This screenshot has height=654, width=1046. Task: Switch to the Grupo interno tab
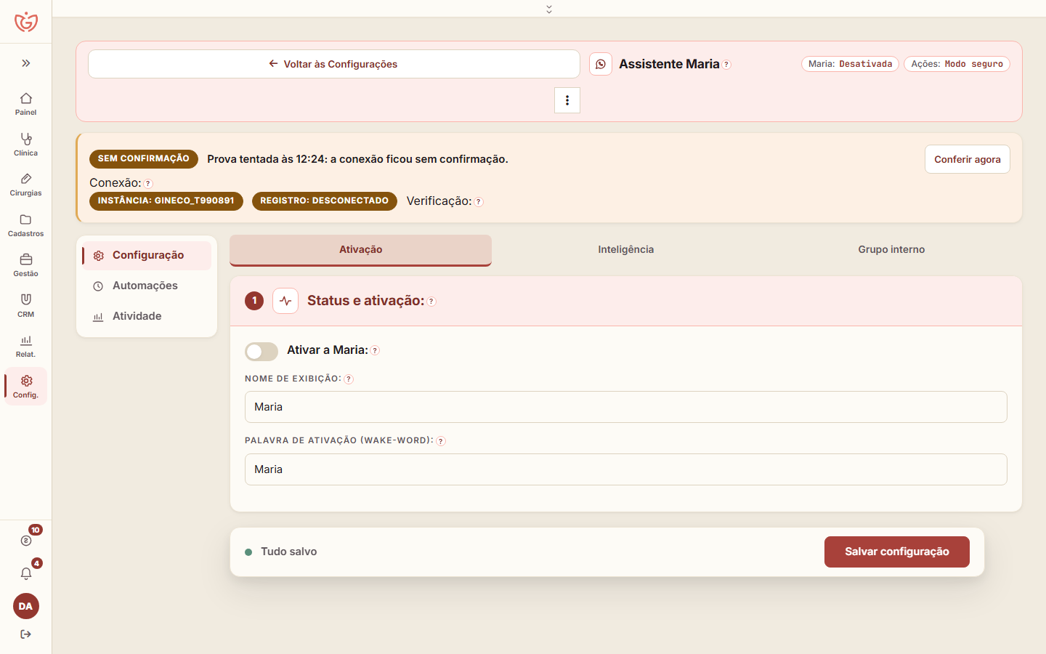coord(891,250)
